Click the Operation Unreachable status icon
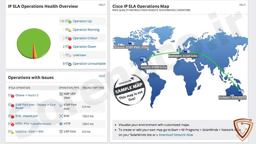Image resolution: width=256 pixels, height=144 pixels. (x=68, y=64)
